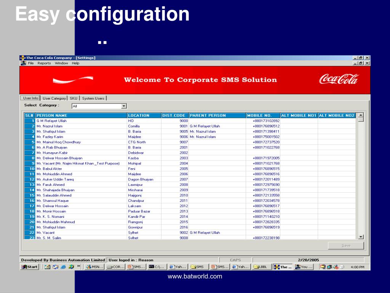Switch to the User Category tab
The image size is (390, 293).
coord(54,98)
